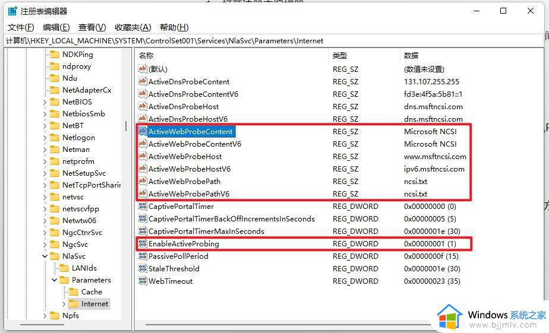
Task: Open the 收藏夹(A) menu
Action: pos(132,27)
